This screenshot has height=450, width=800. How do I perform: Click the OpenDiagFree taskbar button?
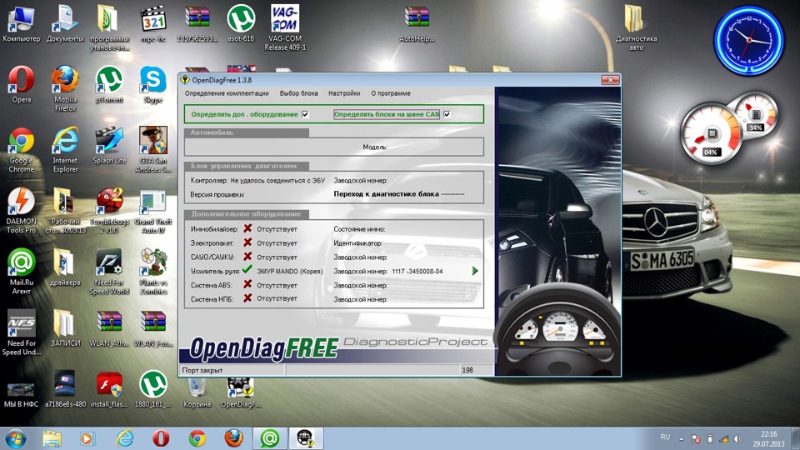click(305, 437)
